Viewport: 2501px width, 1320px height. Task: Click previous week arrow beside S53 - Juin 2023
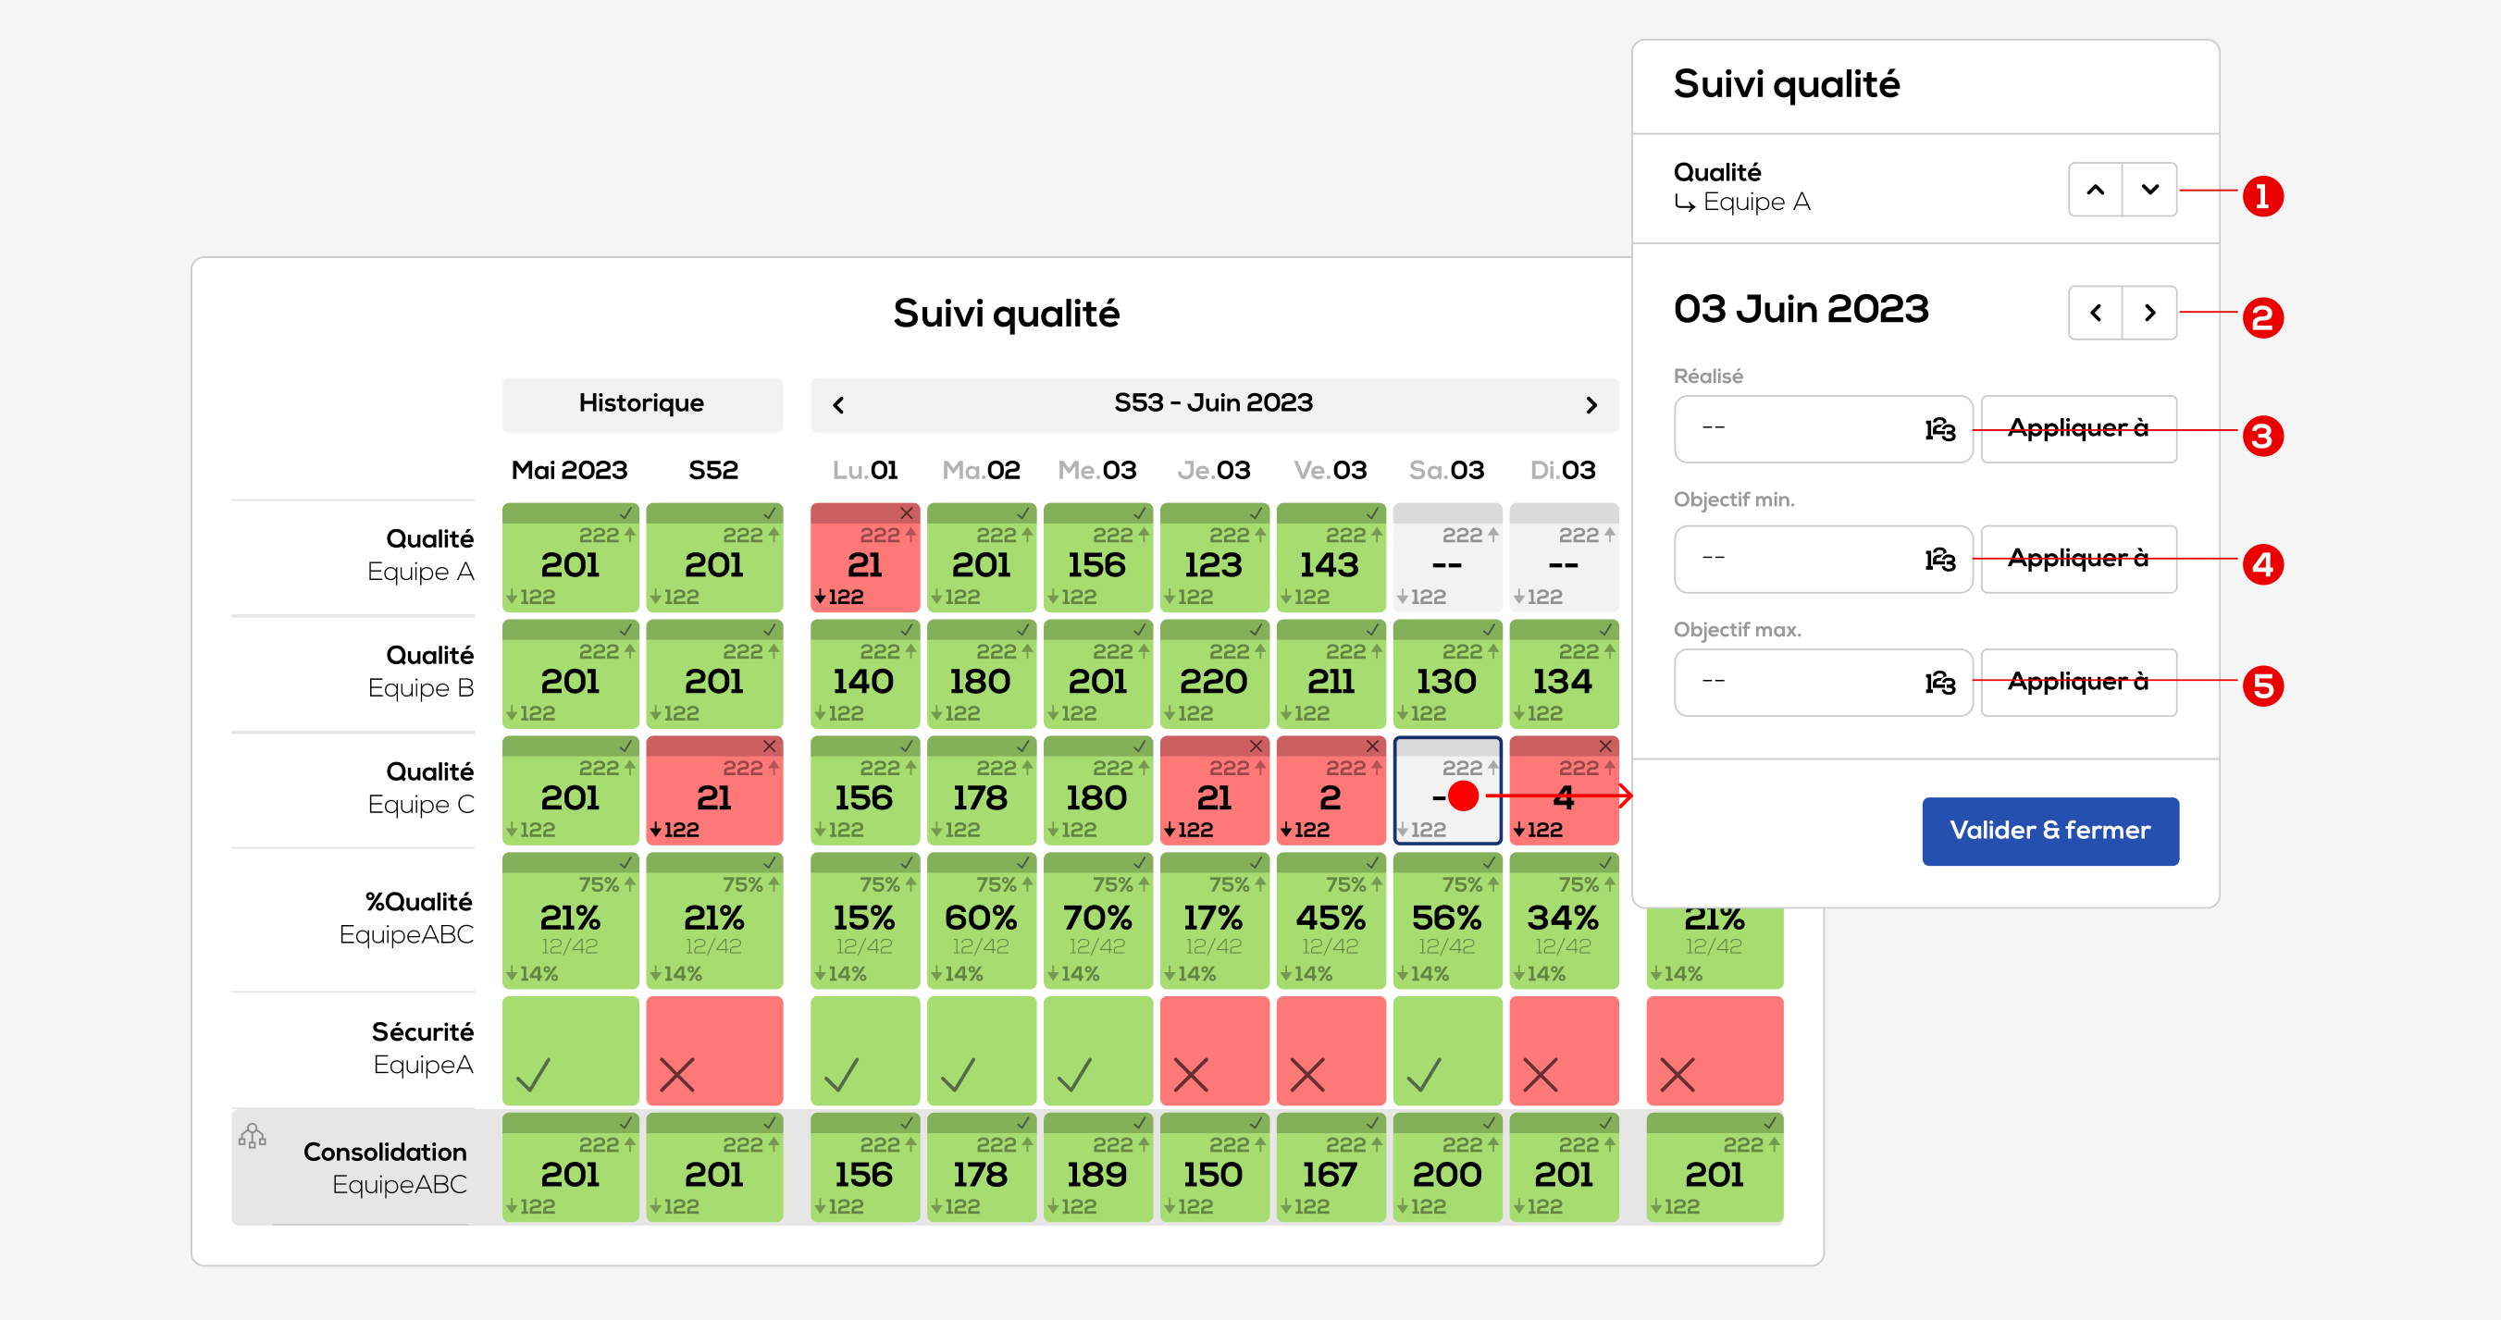click(x=839, y=405)
